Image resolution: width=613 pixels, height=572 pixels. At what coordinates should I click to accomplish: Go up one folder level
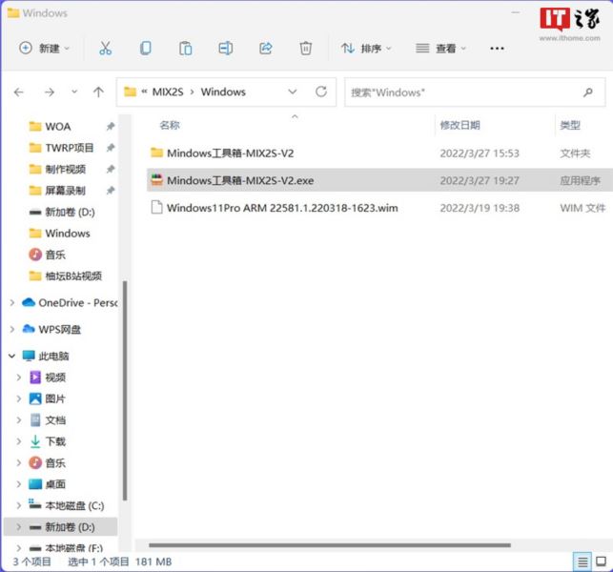click(98, 92)
